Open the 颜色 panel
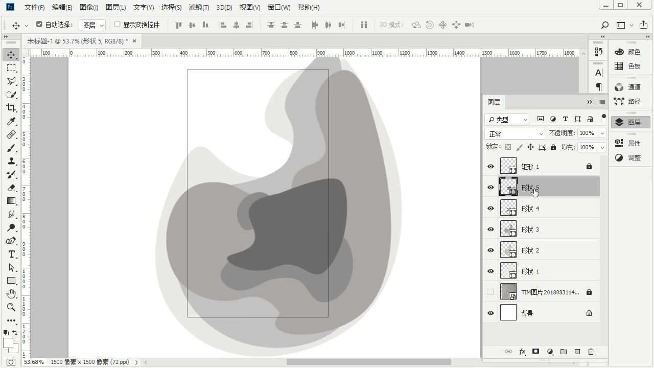This screenshot has width=654, height=368. coord(630,52)
